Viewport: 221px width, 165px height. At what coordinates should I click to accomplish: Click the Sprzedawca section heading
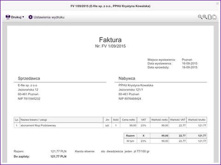29,78
